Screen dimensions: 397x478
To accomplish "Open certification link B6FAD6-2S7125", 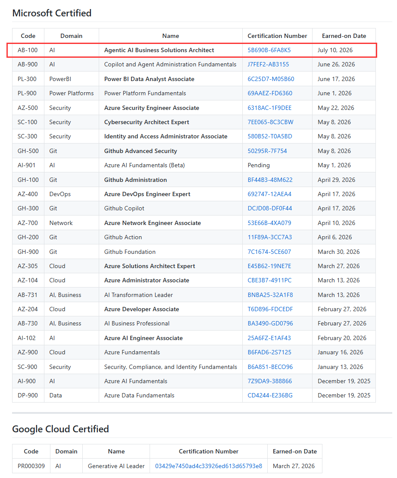I will coord(269,352).
